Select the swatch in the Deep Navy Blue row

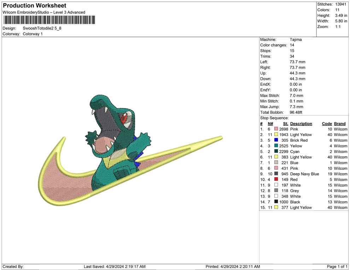click(276, 174)
